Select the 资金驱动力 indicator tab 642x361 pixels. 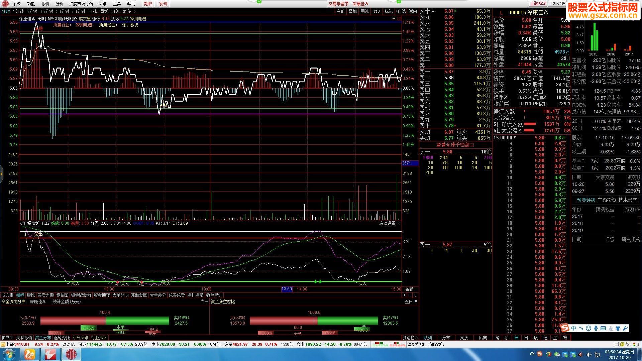pos(81,295)
